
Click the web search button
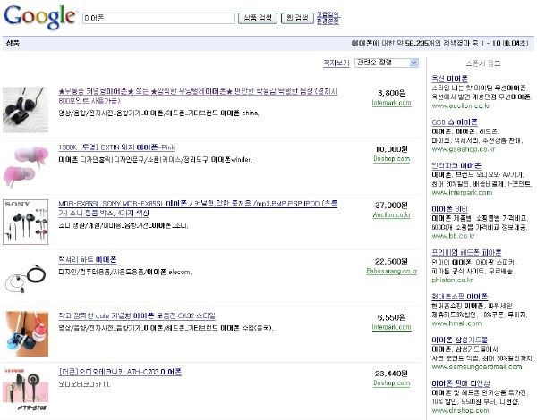tap(297, 18)
